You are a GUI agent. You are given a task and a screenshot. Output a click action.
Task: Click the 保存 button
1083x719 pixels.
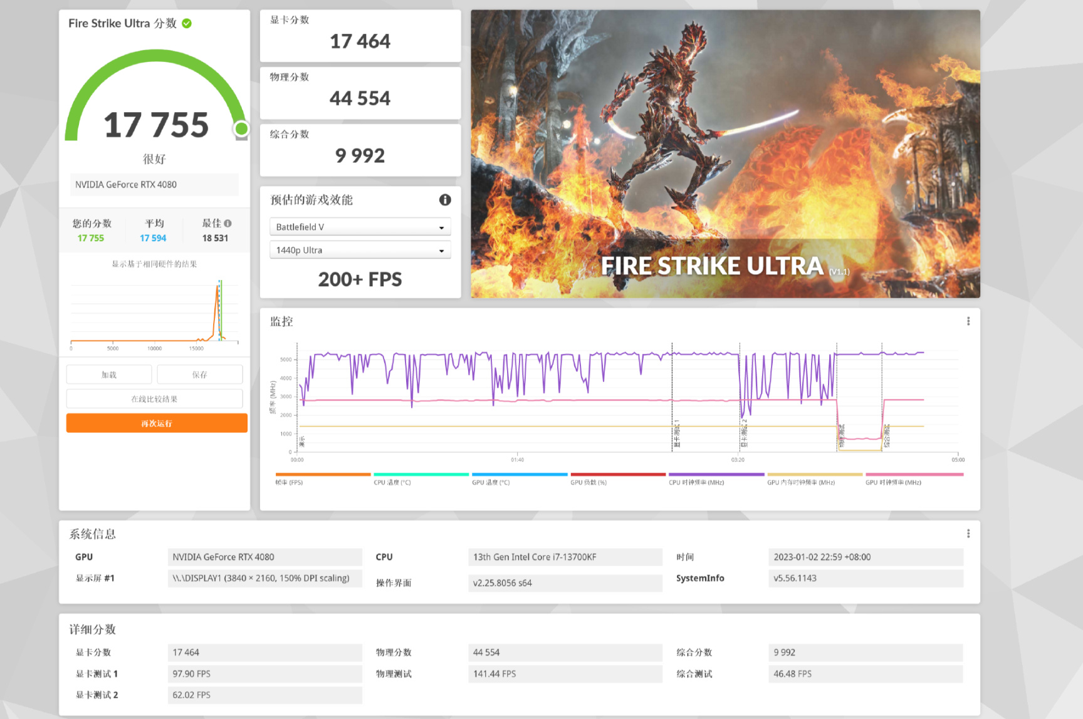(200, 375)
